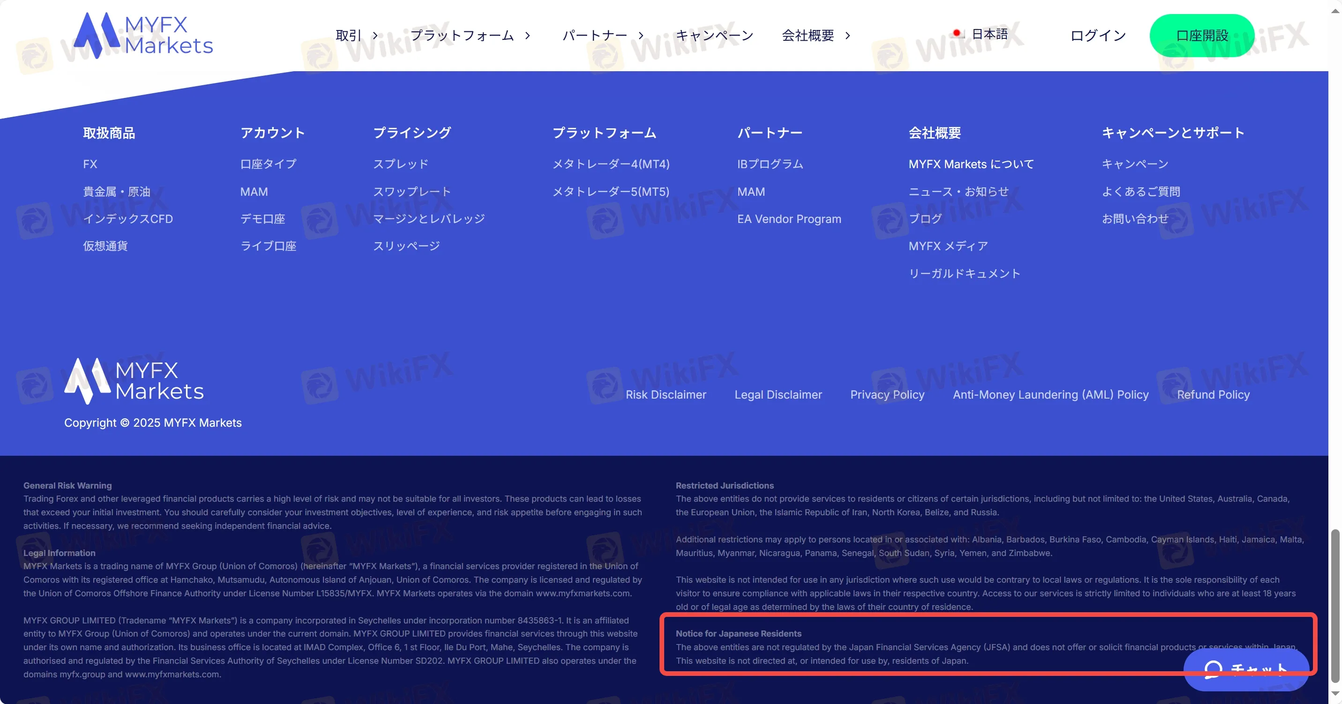
Task: Open the Risk Disclaimer link
Action: coord(666,395)
